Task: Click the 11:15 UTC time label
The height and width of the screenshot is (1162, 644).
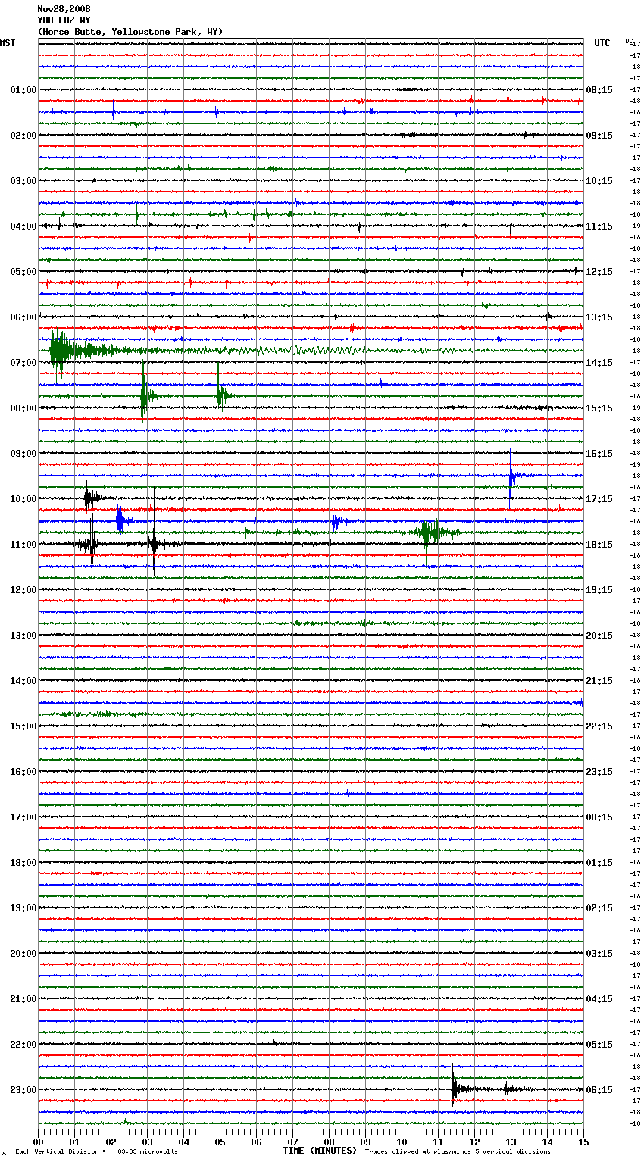Action: (599, 226)
